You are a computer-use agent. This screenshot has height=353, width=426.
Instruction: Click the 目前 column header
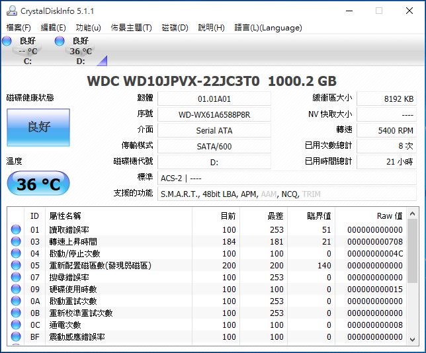(x=216, y=216)
